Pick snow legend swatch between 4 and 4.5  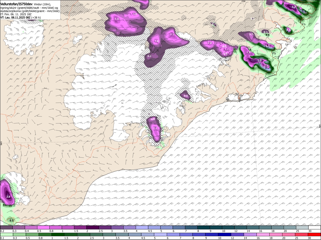click(142, 227)
